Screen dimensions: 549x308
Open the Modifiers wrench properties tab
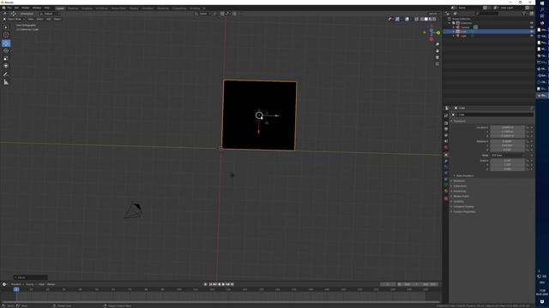[446, 161]
